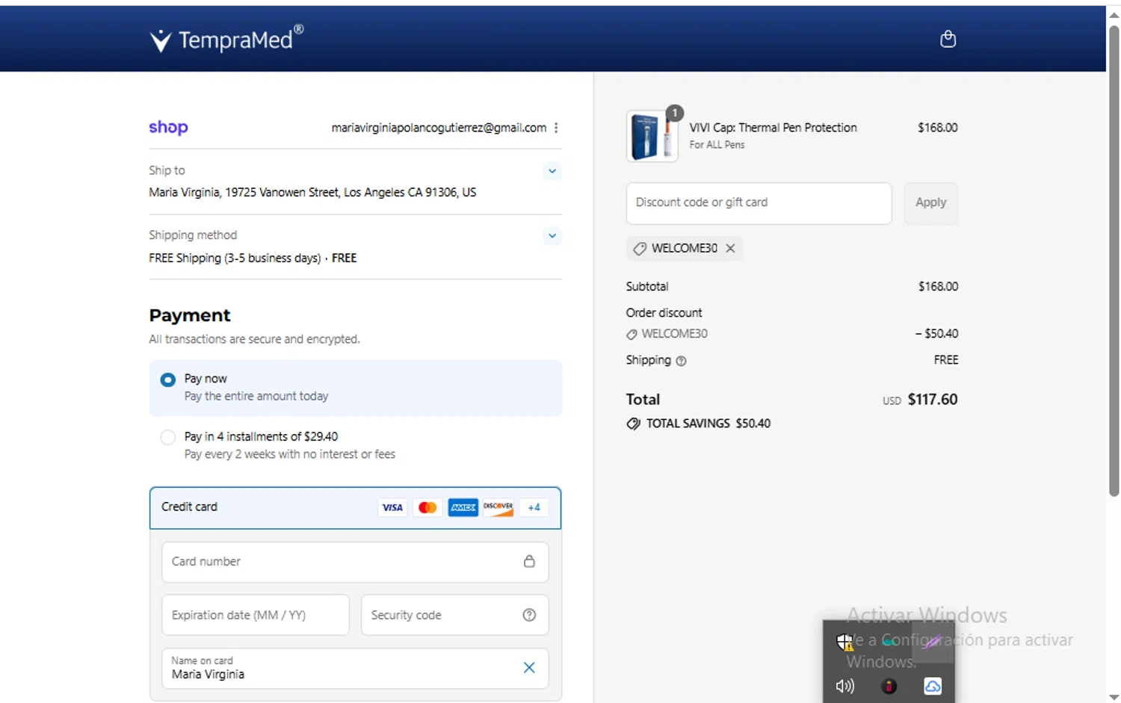Open the security code help question icon

point(529,615)
